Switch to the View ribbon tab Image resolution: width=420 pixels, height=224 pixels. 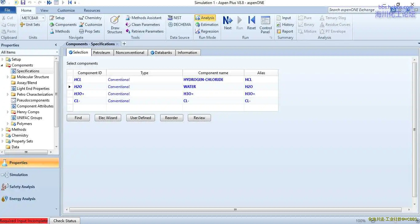(44, 10)
